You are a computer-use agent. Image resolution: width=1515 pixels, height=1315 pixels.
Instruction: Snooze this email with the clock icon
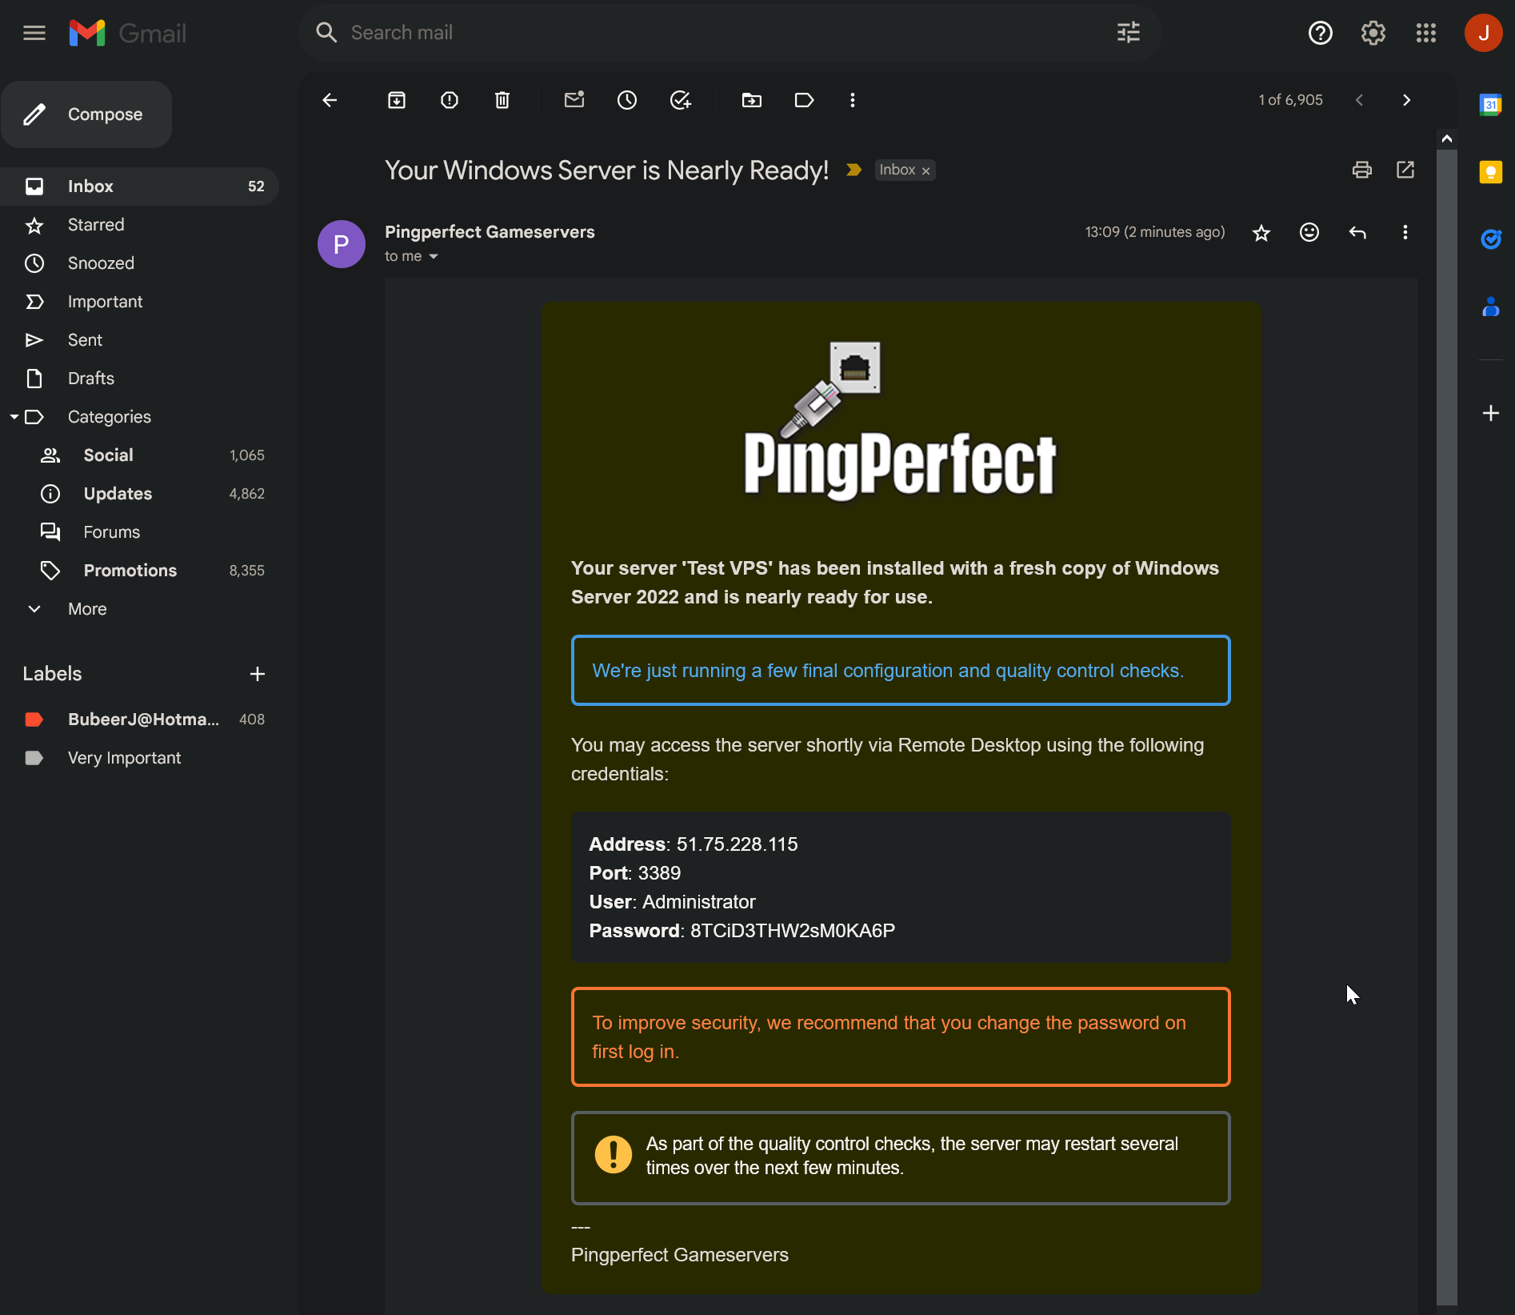(627, 100)
